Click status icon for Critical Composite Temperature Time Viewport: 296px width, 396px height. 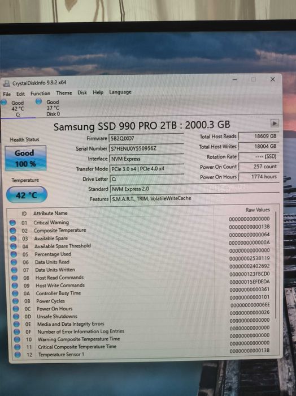click(17, 347)
